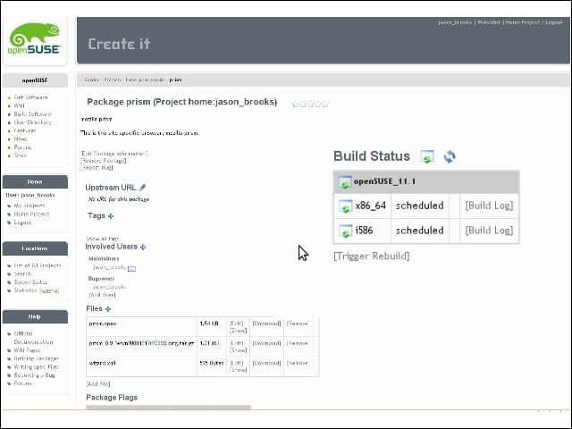
Task: Open Reporting a Bug help link
Action: point(34,375)
